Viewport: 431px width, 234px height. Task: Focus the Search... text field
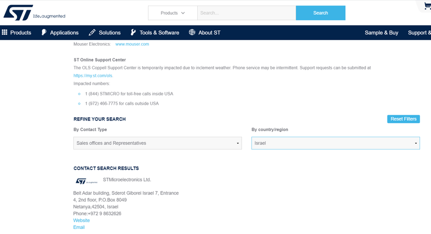[x=246, y=13]
